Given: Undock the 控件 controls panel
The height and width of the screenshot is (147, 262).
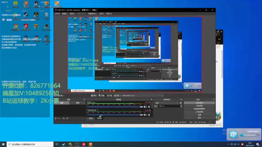Looking at the screenshot, I should (x=214, y=100).
